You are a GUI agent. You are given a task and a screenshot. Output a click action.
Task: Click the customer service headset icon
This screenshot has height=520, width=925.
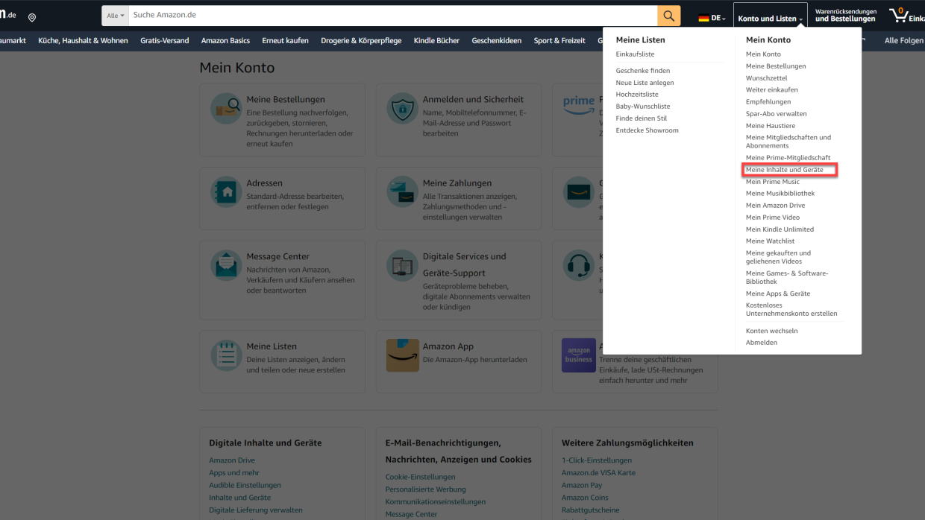[x=578, y=266]
